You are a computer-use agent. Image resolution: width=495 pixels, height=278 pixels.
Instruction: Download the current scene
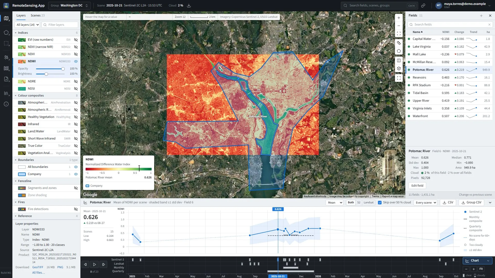tap(189, 5)
